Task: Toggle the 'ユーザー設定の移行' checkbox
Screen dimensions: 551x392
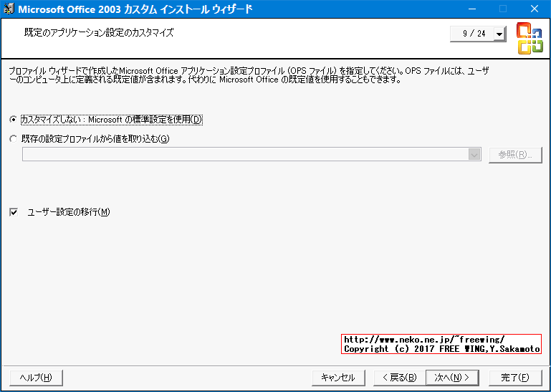Action: point(14,212)
